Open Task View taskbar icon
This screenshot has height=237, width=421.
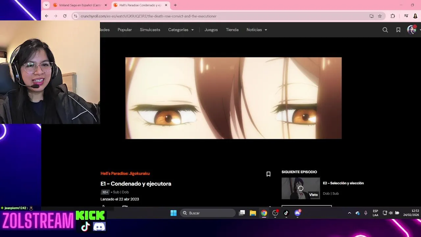click(242, 213)
